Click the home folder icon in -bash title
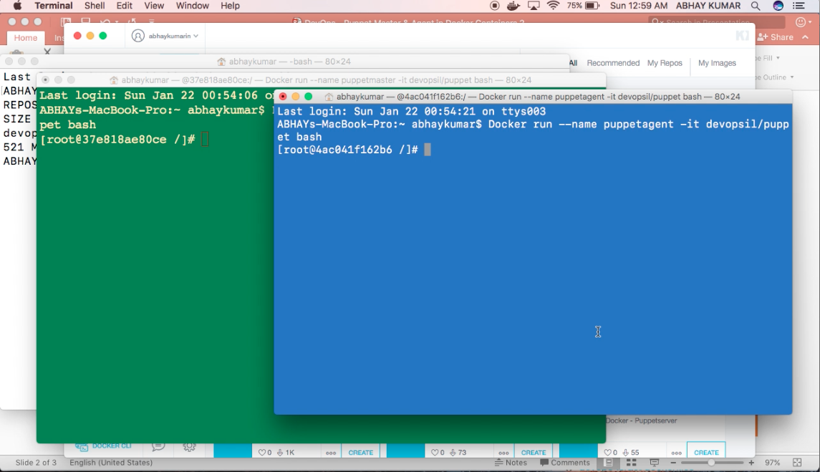Screen dimensions: 820x472 221,61
